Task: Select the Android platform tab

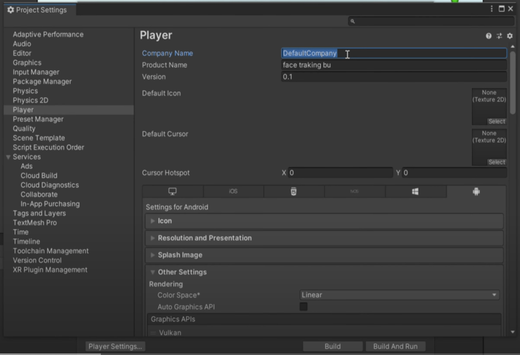Action: [476, 191]
